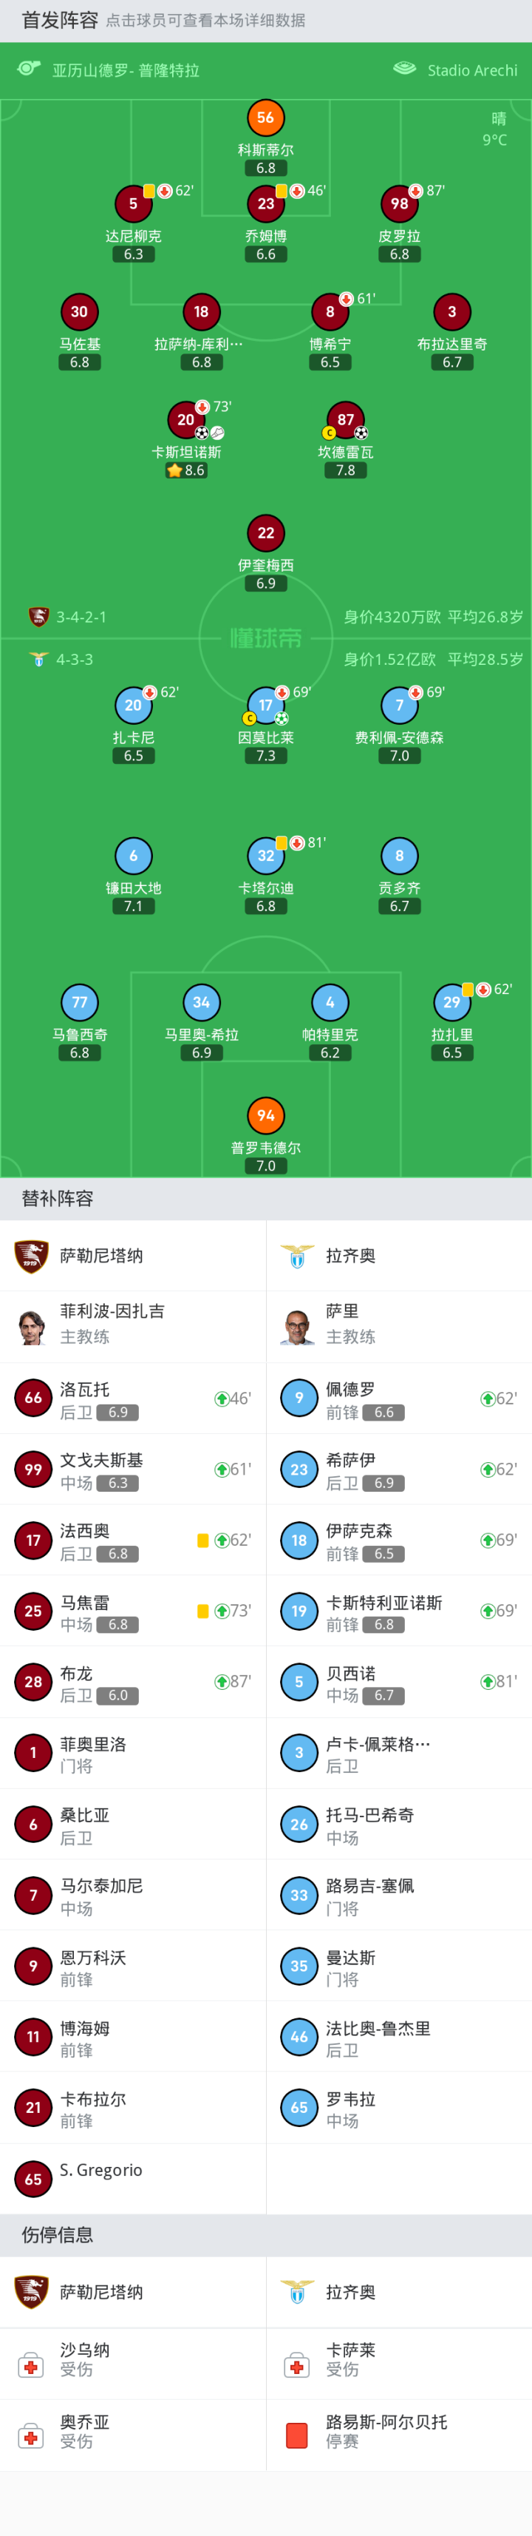Tap number 87 坎德雷瓦 captain icon
Image resolution: width=532 pixels, height=2536 pixels.
(329, 433)
